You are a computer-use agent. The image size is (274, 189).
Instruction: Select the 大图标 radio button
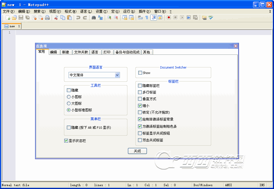click(x=69, y=104)
